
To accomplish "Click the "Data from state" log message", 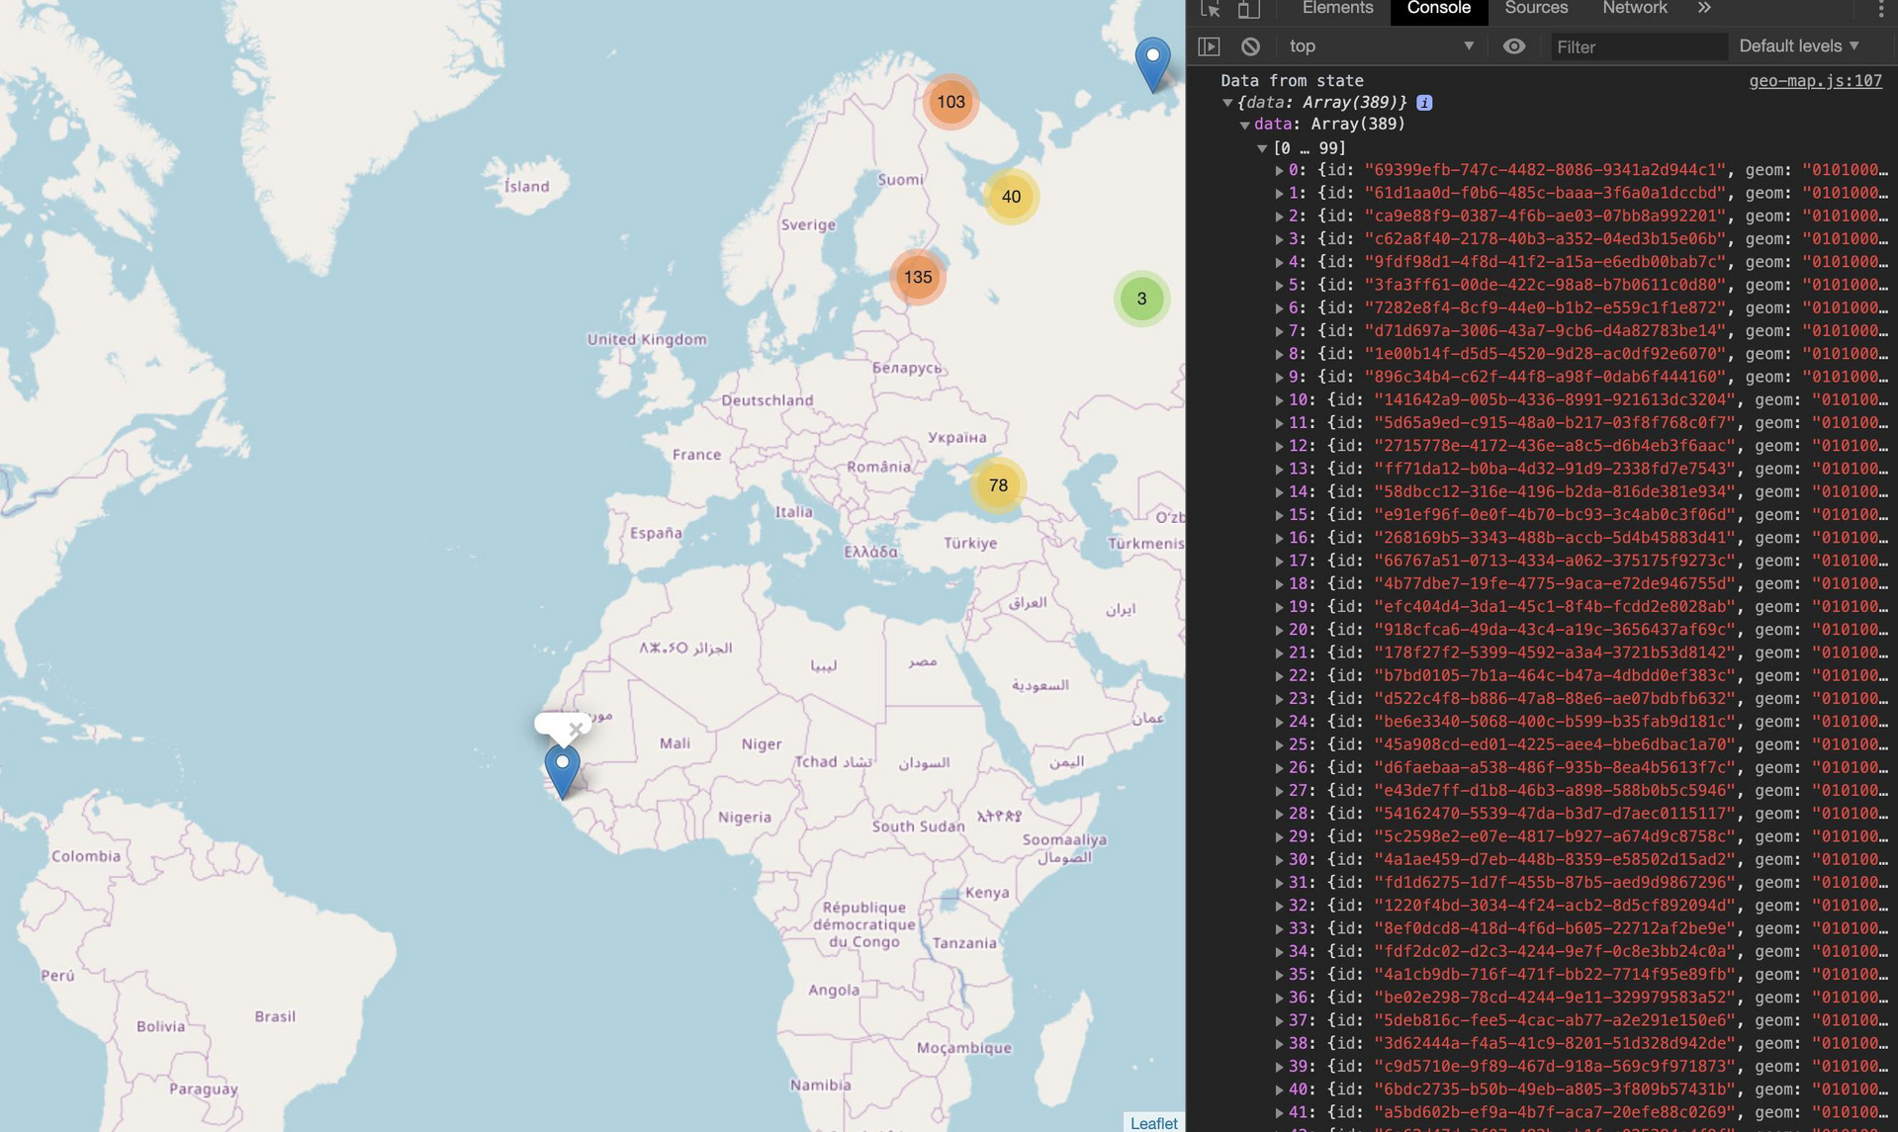I will (x=1292, y=81).
